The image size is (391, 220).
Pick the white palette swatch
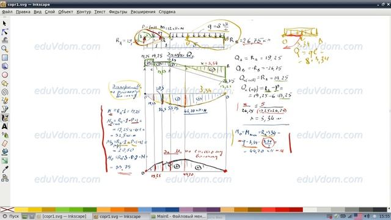(310, 210)
